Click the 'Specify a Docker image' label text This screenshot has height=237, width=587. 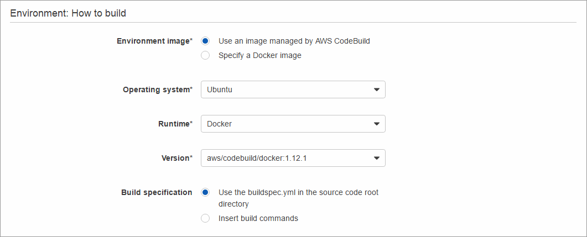coord(259,55)
